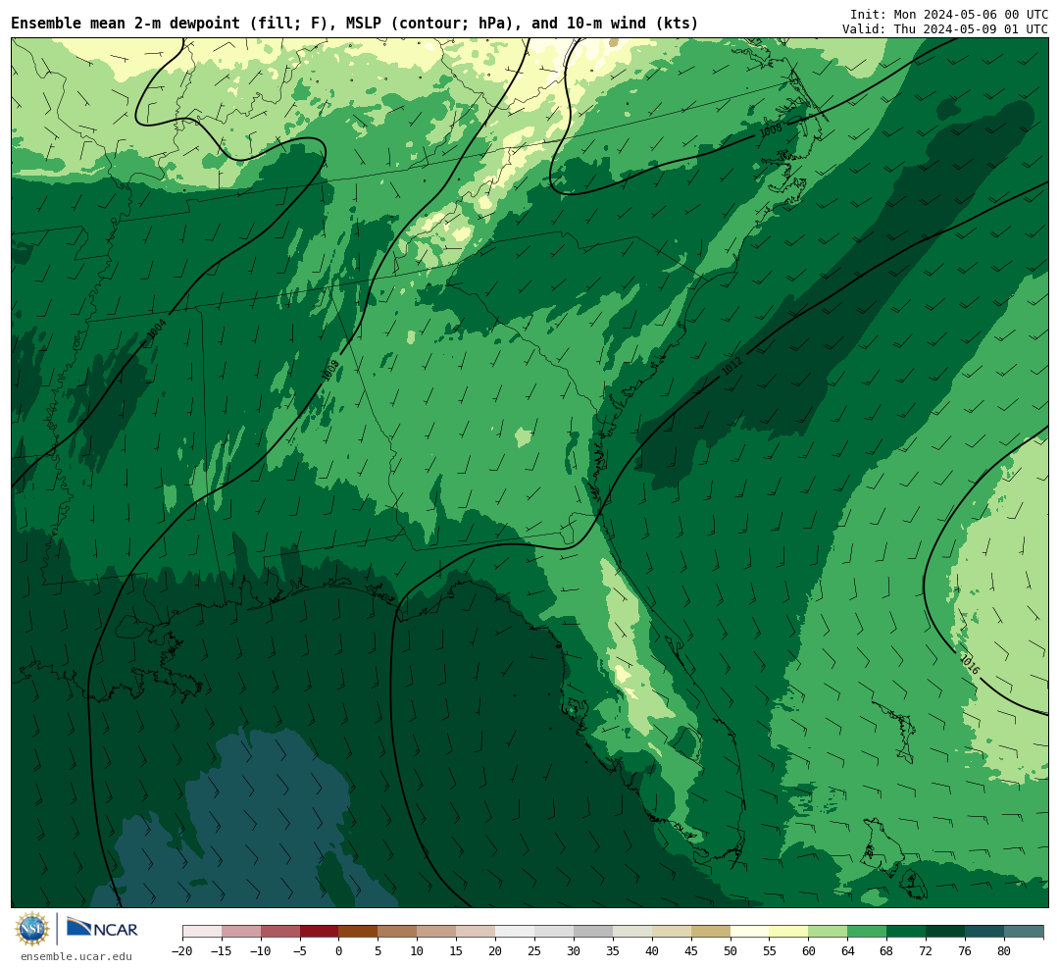1059x969 pixels.
Task: Pick the light tan swatch between 10 and 15
Action: point(437,932)
